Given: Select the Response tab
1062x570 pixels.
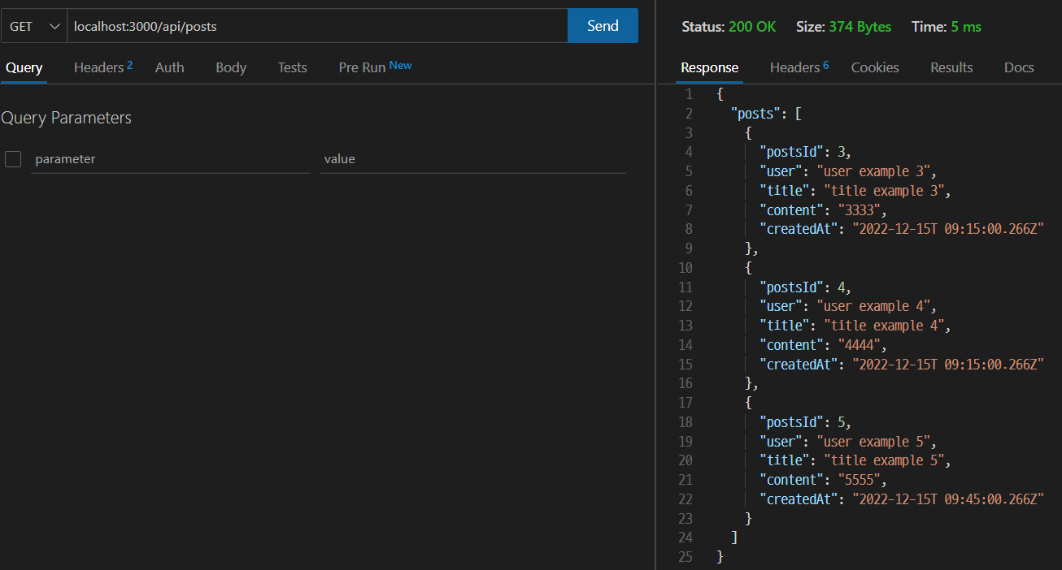Looking at the screenshot, I should tap(709, 67).
